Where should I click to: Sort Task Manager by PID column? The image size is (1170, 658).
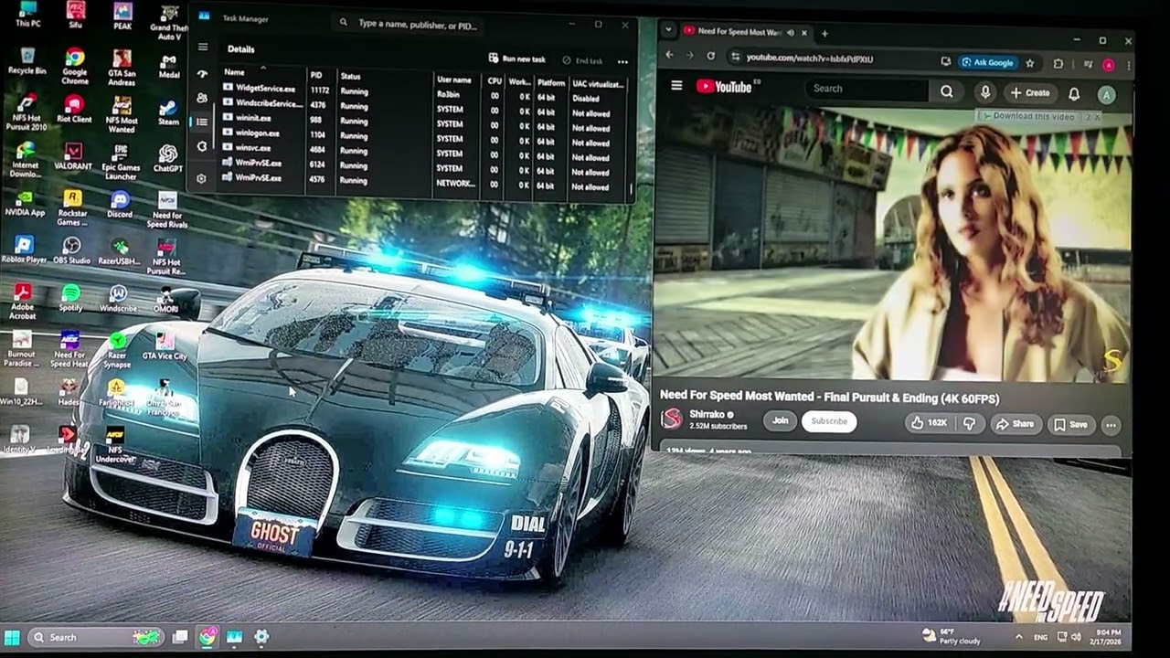316,75
